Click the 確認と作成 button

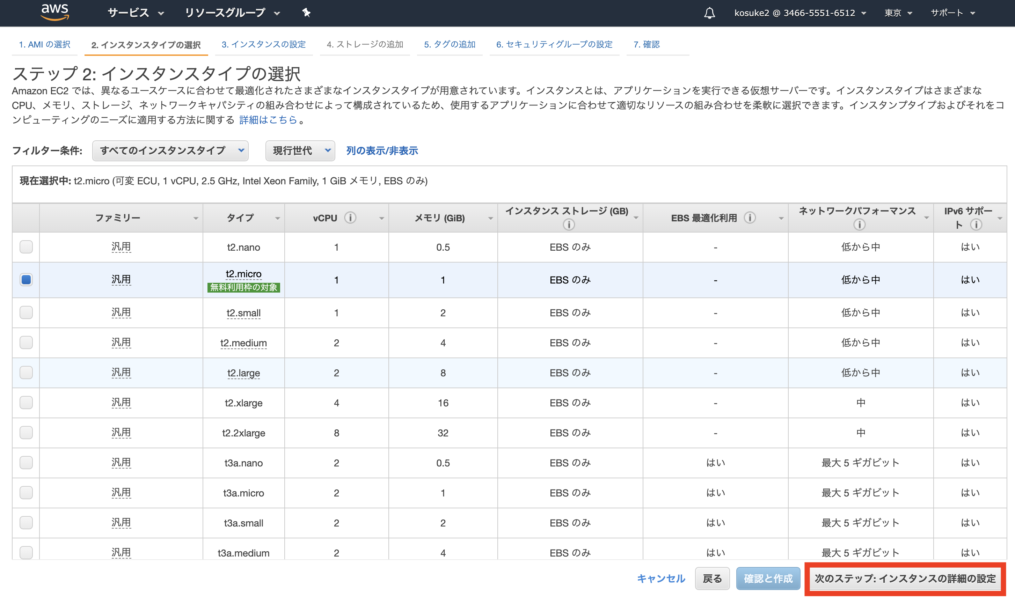[768, 579]
